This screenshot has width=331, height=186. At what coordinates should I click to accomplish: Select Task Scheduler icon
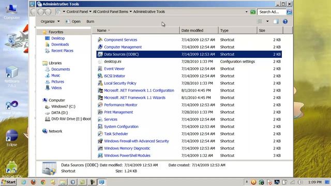(x=100, y=134)
